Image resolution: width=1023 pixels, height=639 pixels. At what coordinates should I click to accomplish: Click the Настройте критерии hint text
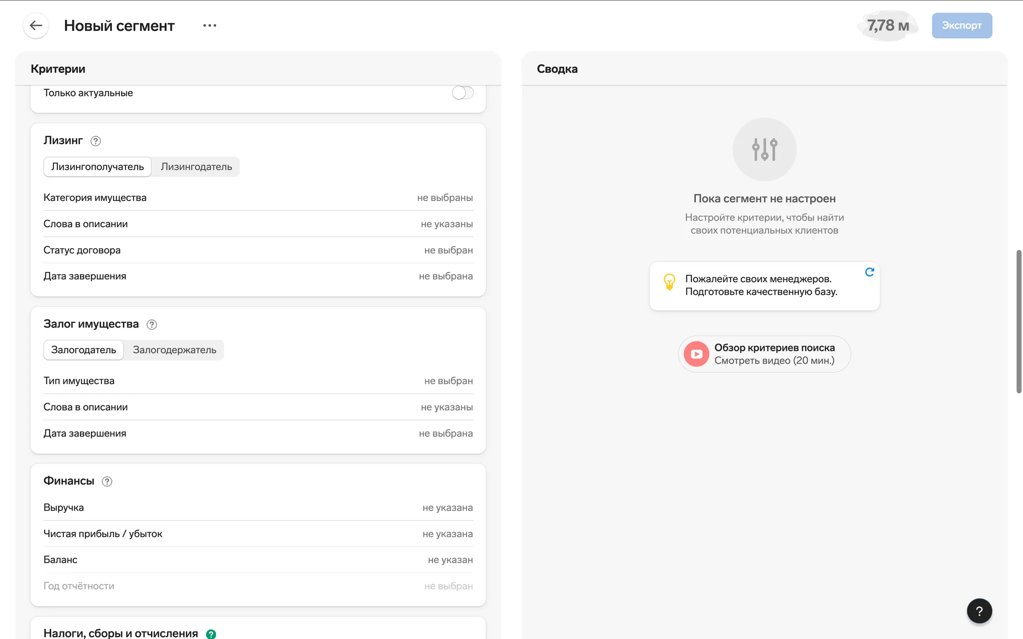pyautogui.click(x=764, y=224)
